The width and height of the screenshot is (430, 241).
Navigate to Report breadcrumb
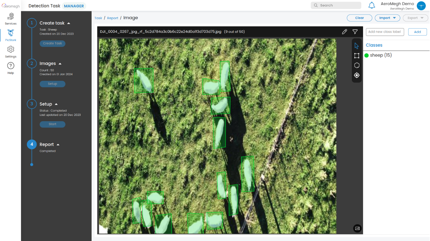pos(112,18)
